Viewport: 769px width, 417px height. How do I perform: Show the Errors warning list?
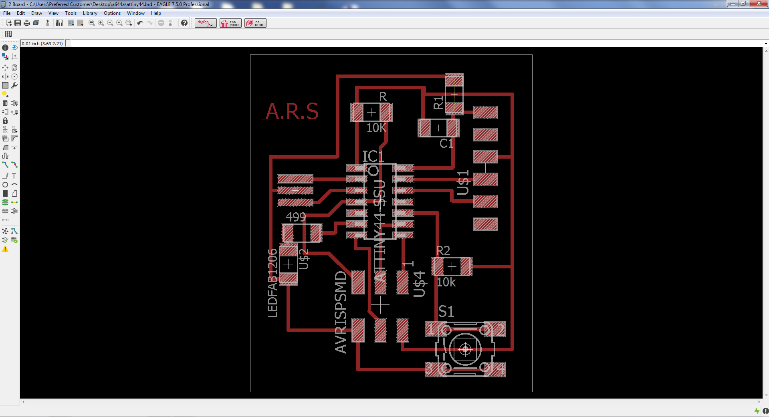click(x=5, y=249)
